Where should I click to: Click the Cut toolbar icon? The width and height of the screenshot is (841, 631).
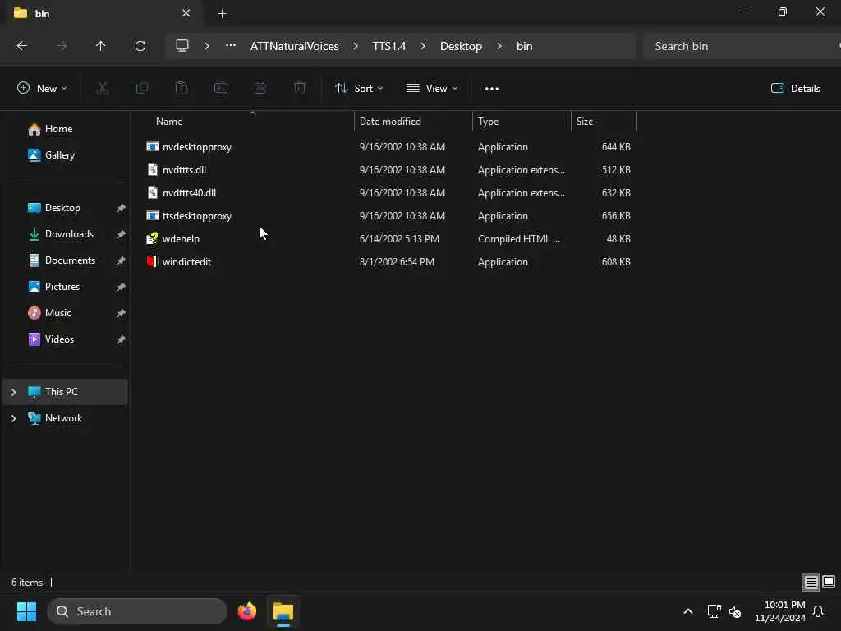click(x=102, y=88)
